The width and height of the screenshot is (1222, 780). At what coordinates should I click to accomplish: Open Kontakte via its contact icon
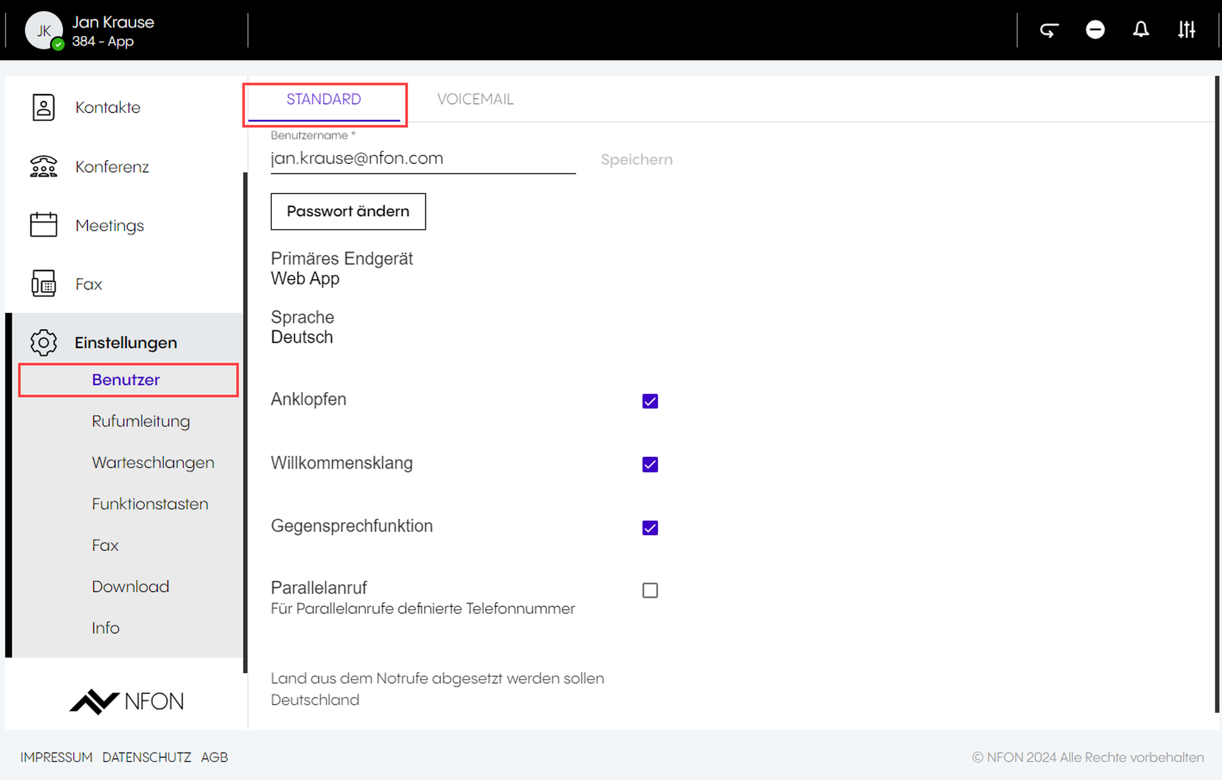43,108
